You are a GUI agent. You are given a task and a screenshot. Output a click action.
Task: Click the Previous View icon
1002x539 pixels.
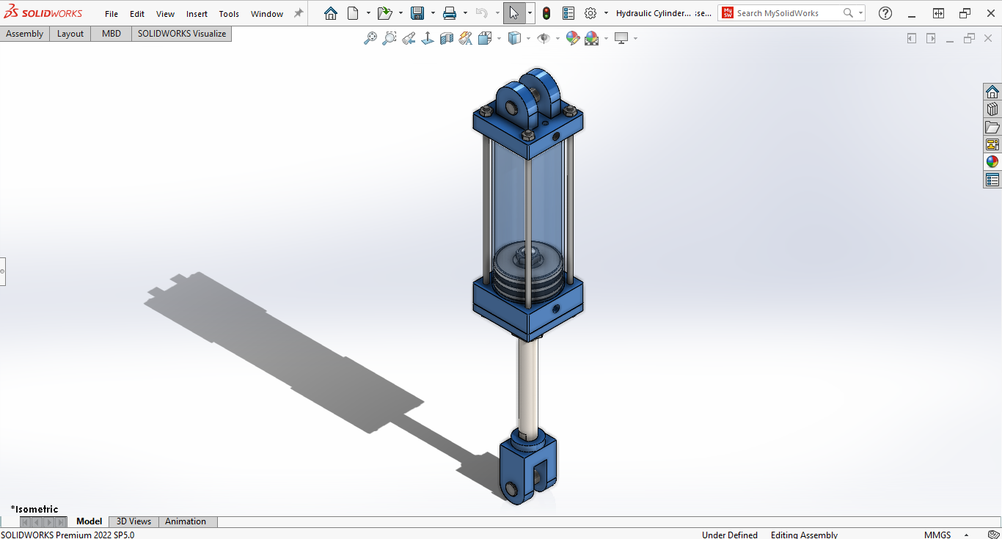pyautogui.click(x=409, y=38)
